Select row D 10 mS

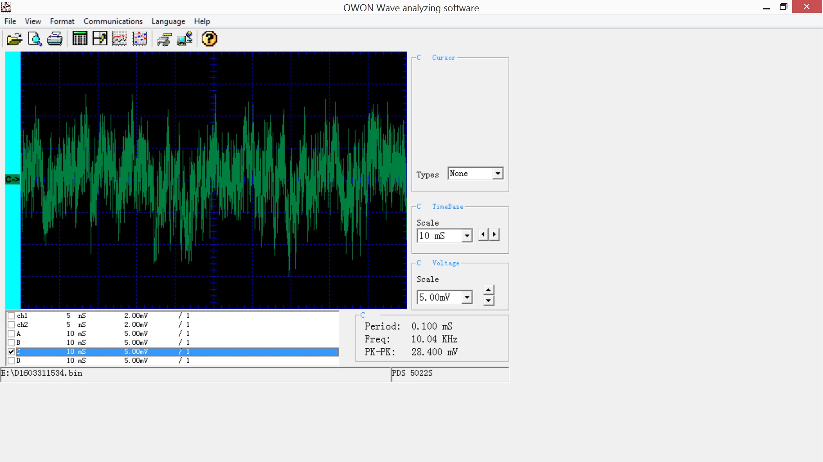pyautogui.click(x=177, y=361)
